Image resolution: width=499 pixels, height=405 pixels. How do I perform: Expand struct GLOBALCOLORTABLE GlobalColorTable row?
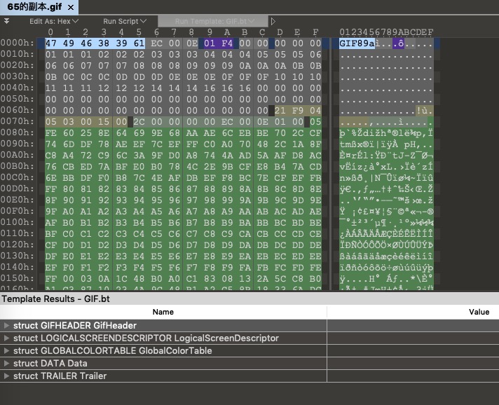[6, 350]
